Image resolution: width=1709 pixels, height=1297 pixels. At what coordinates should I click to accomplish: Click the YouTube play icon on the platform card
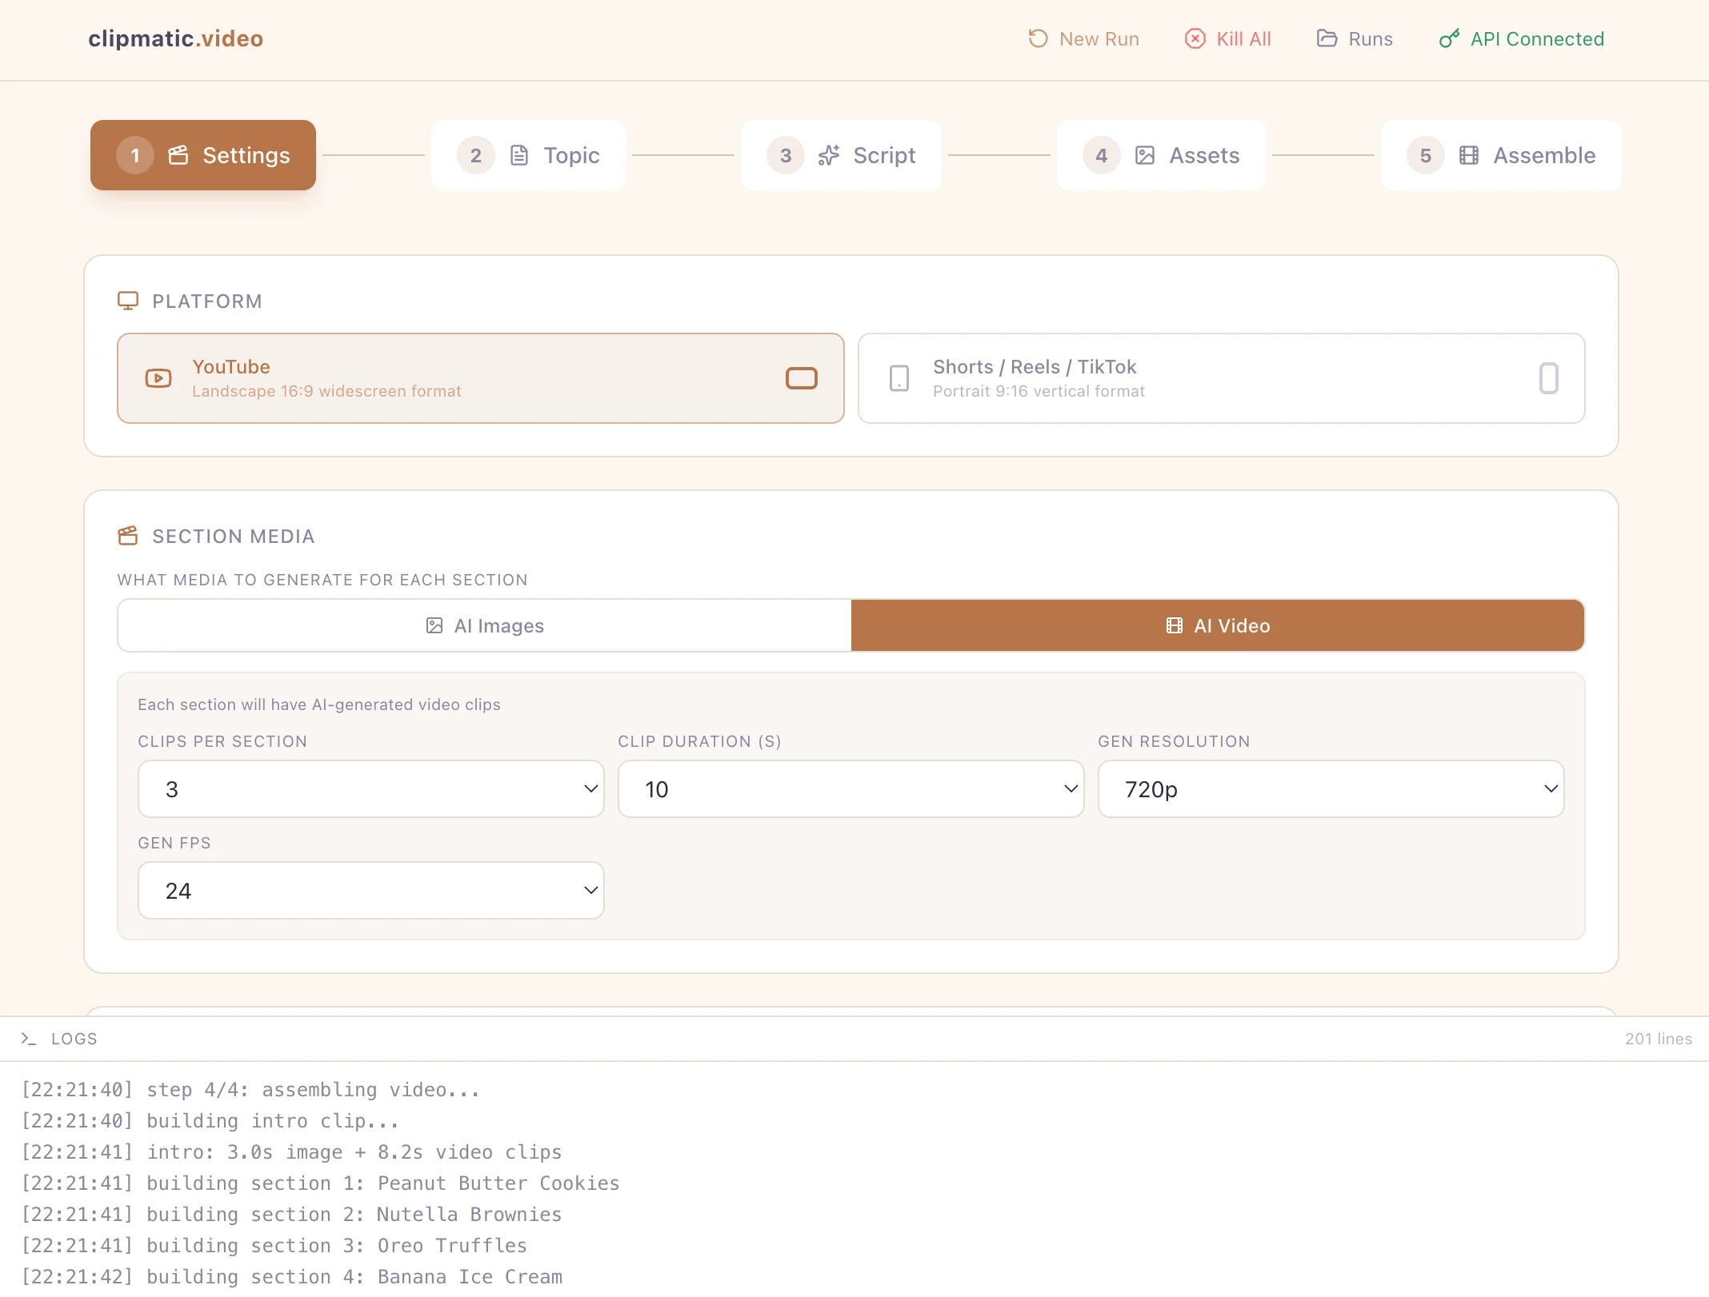coord(158,378)
